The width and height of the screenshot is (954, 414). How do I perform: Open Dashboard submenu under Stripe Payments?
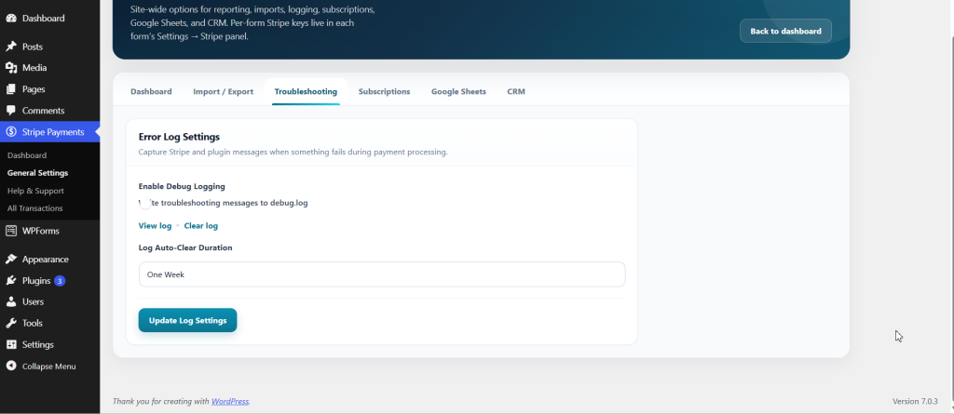pos(27,155)
